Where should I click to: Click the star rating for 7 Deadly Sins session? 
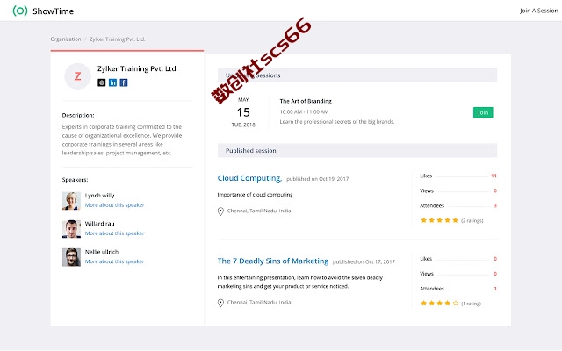[439, 304]
